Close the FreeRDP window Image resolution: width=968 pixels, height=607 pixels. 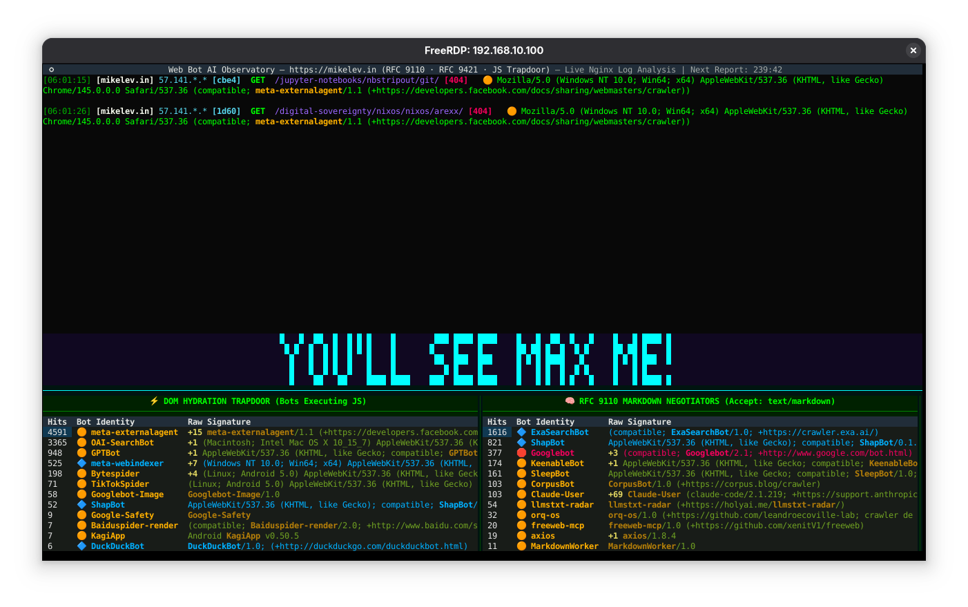click(x=913, y=50)
